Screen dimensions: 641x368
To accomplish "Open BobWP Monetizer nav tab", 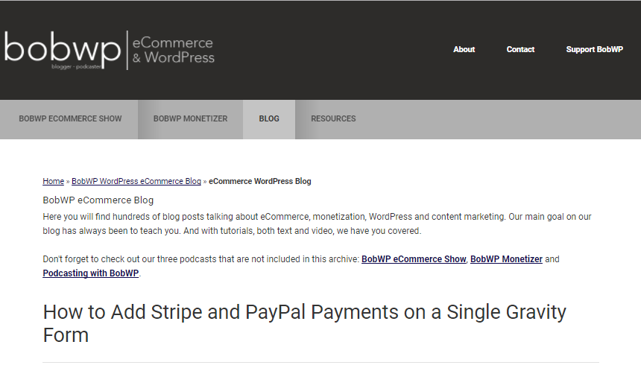I will click(191, 119).
